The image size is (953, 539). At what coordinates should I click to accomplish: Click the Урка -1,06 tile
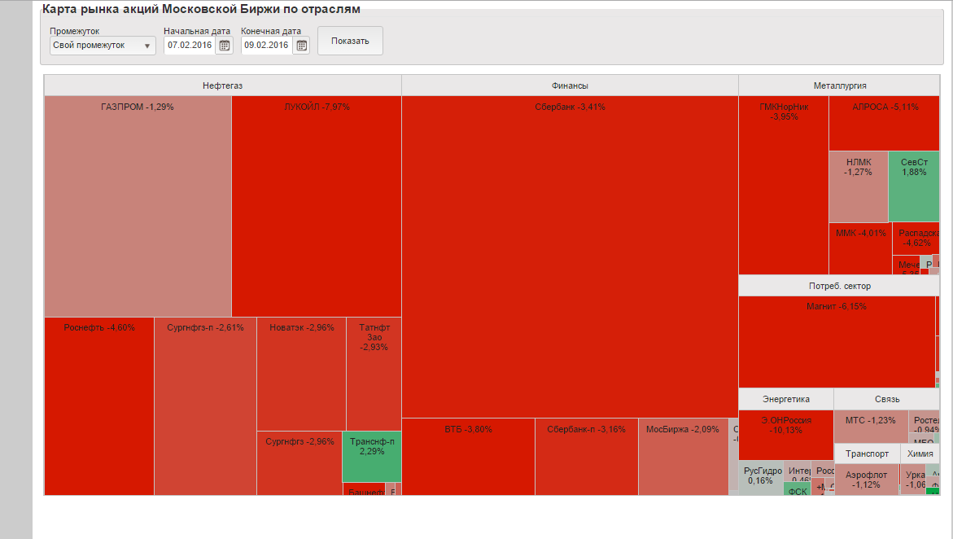pyautogui.click(x=913, y=480)
